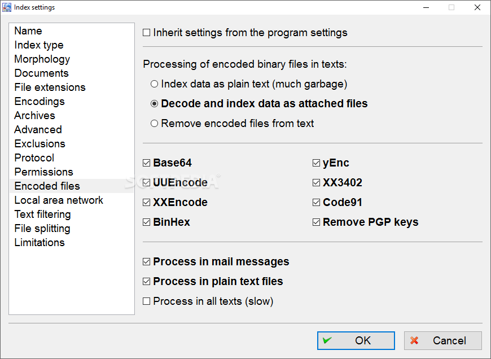491x359 pixels.
Task: Select Index data as plain text option
Action: [154, 84]
